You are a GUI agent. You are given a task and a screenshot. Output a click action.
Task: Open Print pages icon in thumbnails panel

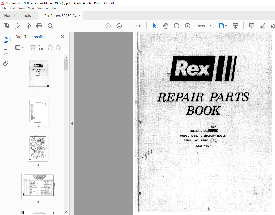[41, 47]
